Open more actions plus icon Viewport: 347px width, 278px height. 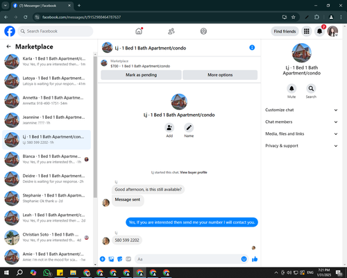click(x=103, y=259)
